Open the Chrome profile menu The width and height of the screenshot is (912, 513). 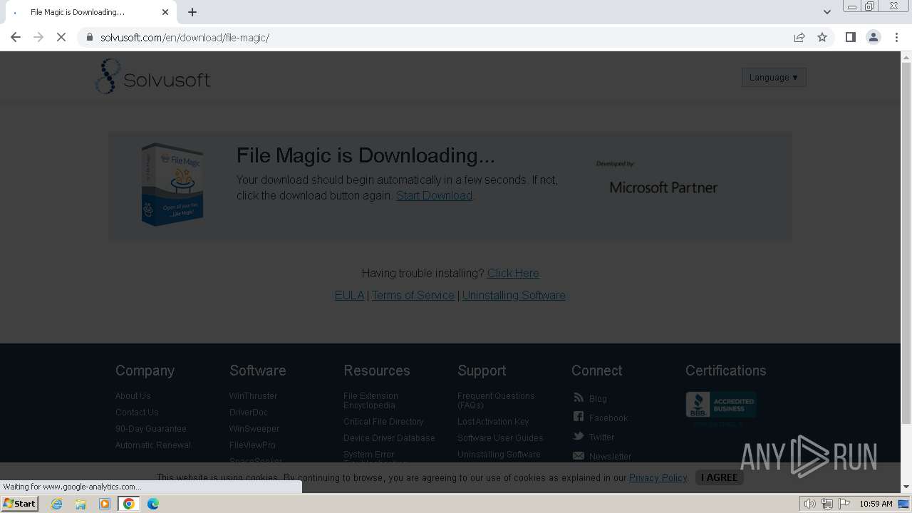[x=874, y=37]
